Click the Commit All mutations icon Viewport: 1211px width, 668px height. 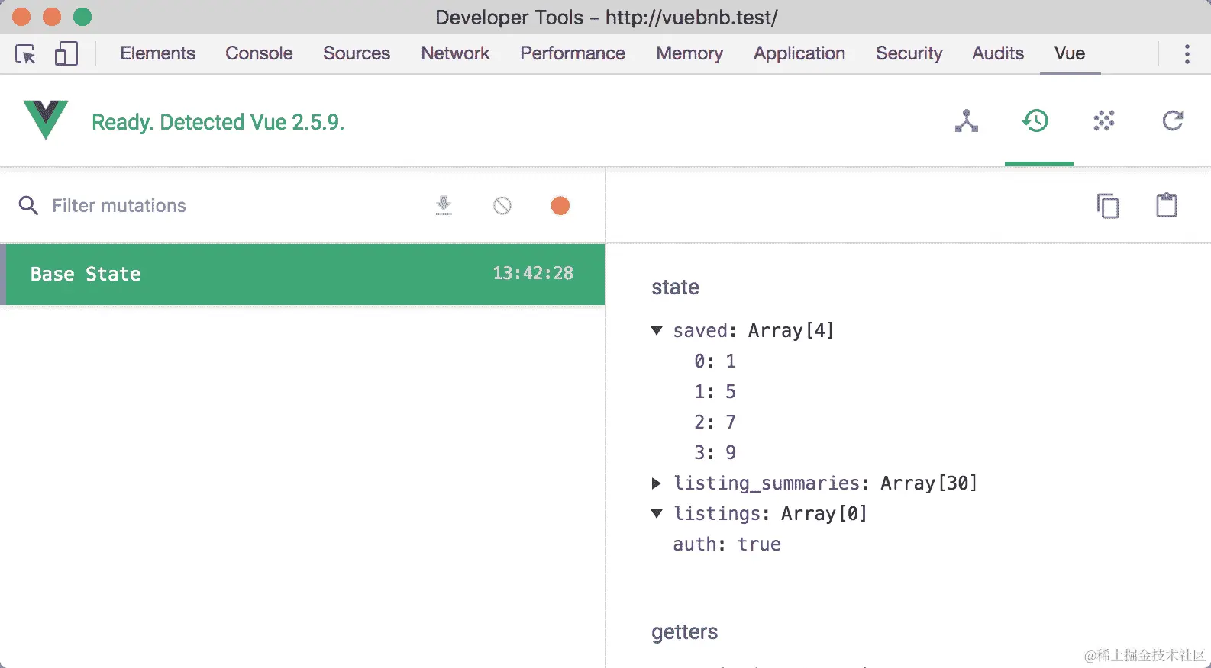444,205
